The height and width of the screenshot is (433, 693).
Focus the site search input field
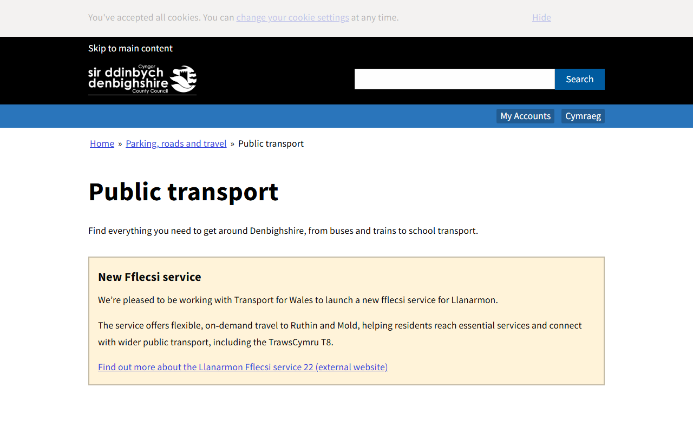(455, 79)
